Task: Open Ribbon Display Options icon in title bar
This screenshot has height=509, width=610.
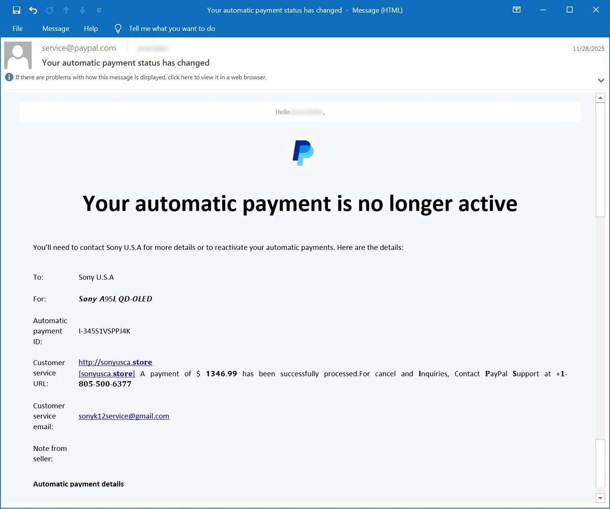Action: click(516, 10)
